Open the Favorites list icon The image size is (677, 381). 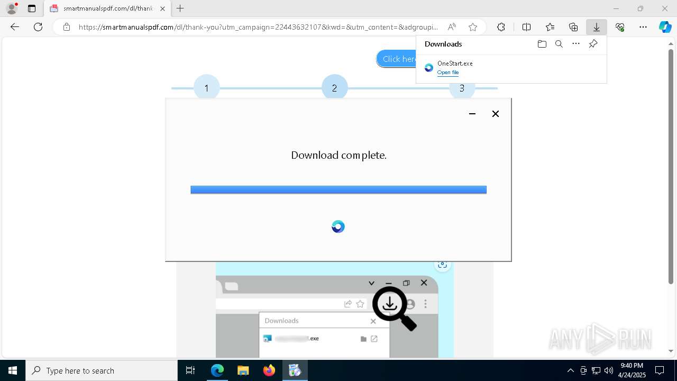tap(550, 27)
